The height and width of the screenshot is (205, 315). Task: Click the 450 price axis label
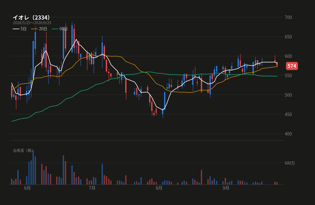point(288,114)
